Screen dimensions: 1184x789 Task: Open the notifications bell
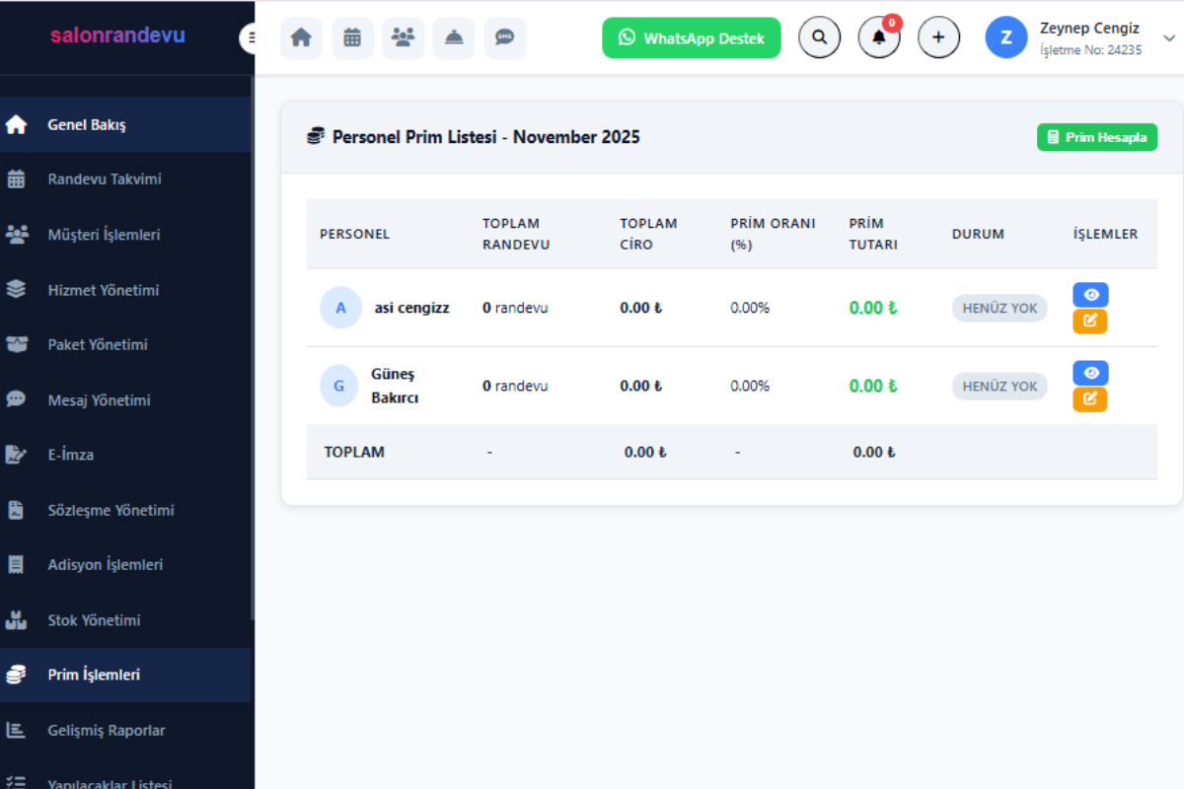(878, 38)
